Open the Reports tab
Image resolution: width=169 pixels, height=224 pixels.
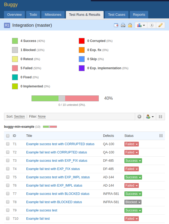[x=139, y=15]
